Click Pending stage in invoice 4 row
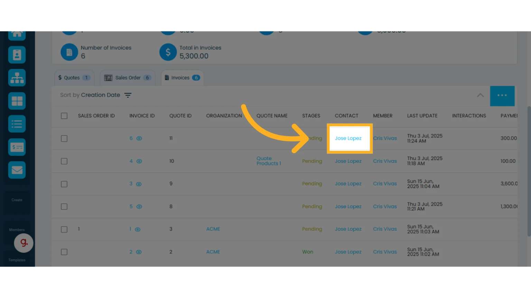 (312, 161)
